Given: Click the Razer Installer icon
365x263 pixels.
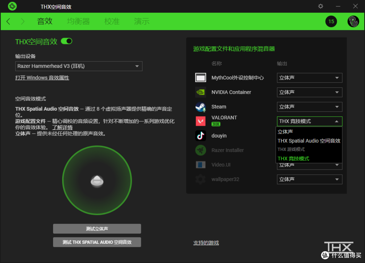Looking at the screenshot, I should pyautogui.click(x=200, y=150).
